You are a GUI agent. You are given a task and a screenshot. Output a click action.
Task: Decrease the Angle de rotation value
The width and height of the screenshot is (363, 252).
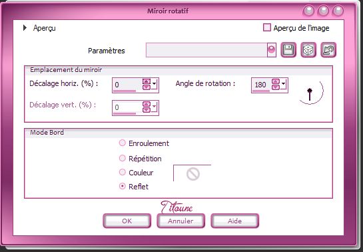tap(276, 87)
